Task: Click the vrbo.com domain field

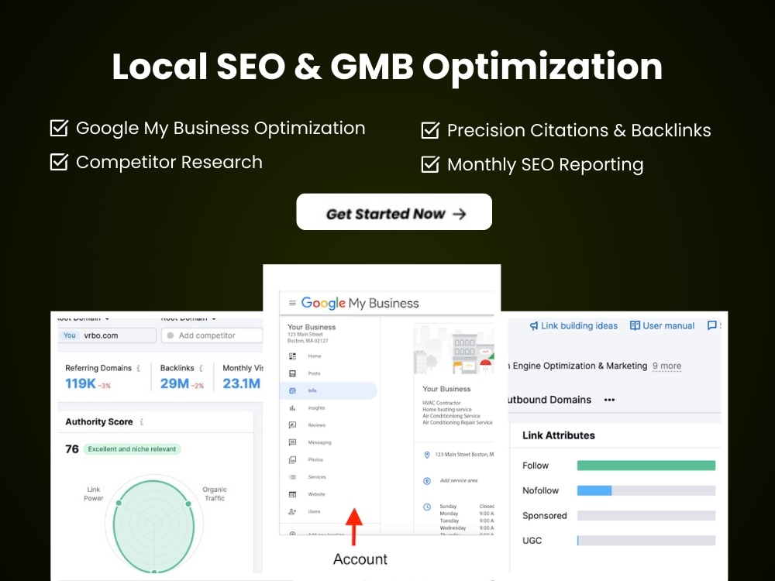Action: [x=107, y=335]
